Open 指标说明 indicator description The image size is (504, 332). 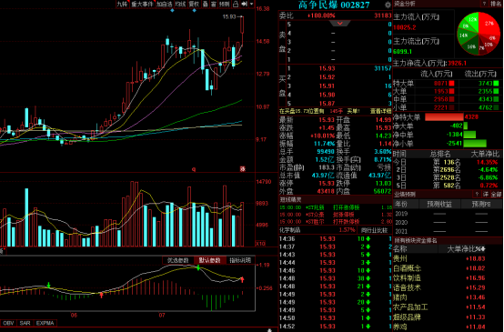(x=240, y=260)
